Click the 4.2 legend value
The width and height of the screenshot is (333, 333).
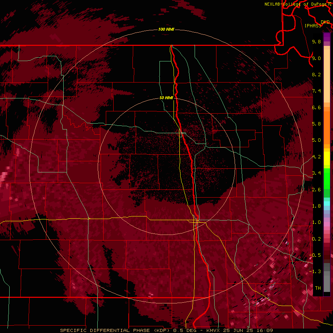(x=316, y=157)
